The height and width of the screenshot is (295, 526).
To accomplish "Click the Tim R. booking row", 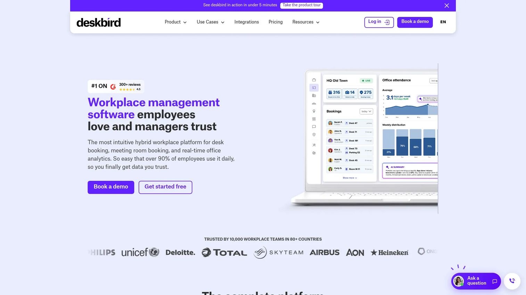I will click(350, 141).
